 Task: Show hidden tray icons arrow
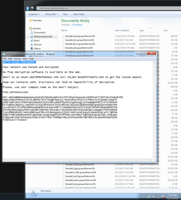point(143,197)
